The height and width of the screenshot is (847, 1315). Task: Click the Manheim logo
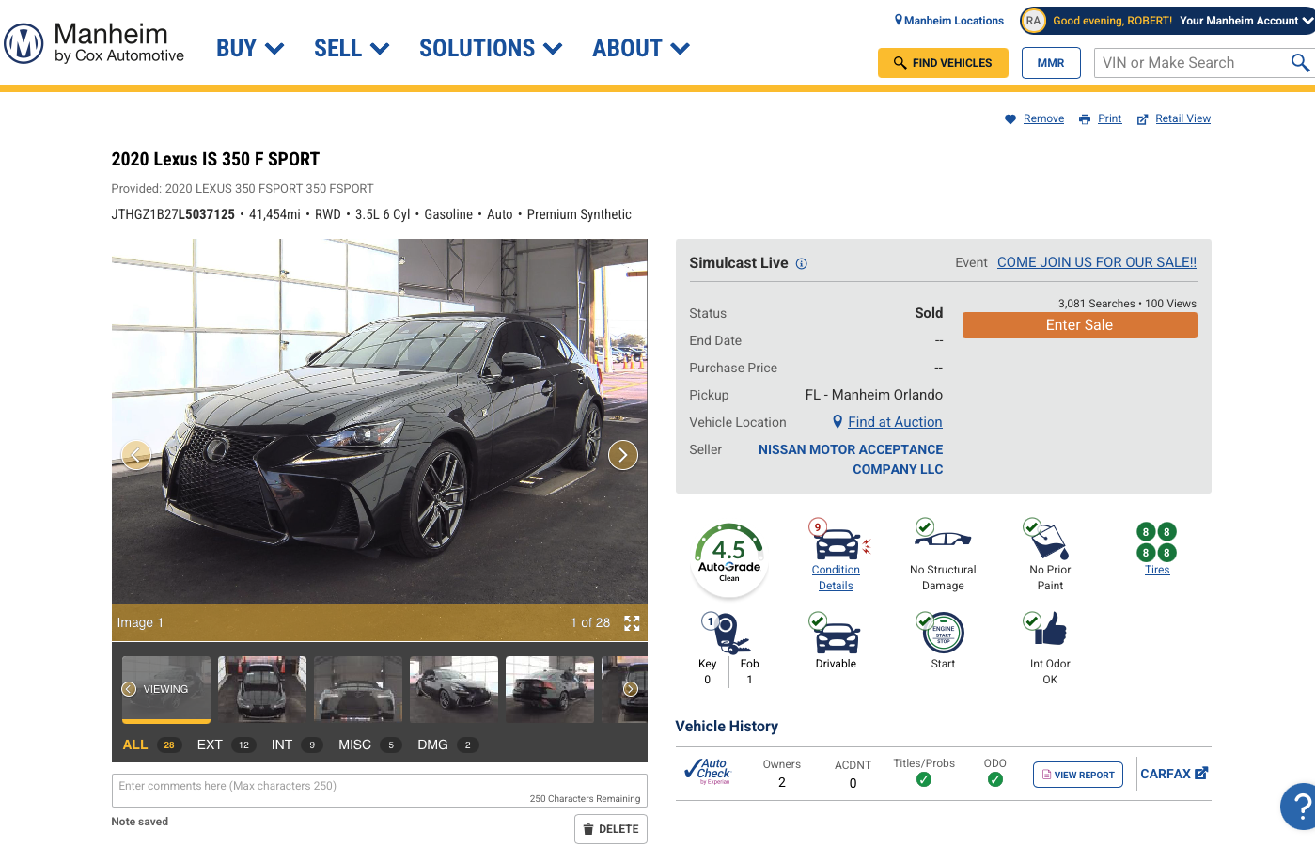94,43
